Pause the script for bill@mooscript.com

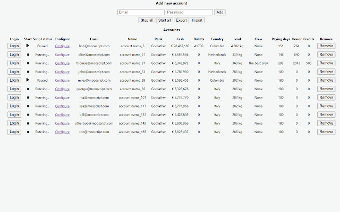pos(28,114)
